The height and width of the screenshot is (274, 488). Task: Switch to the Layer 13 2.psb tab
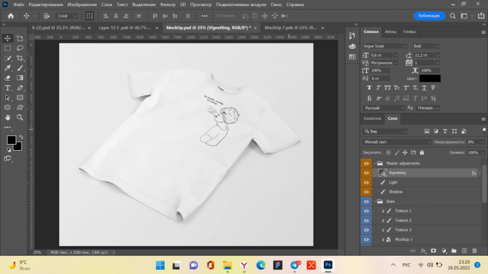tap(125, 28)
